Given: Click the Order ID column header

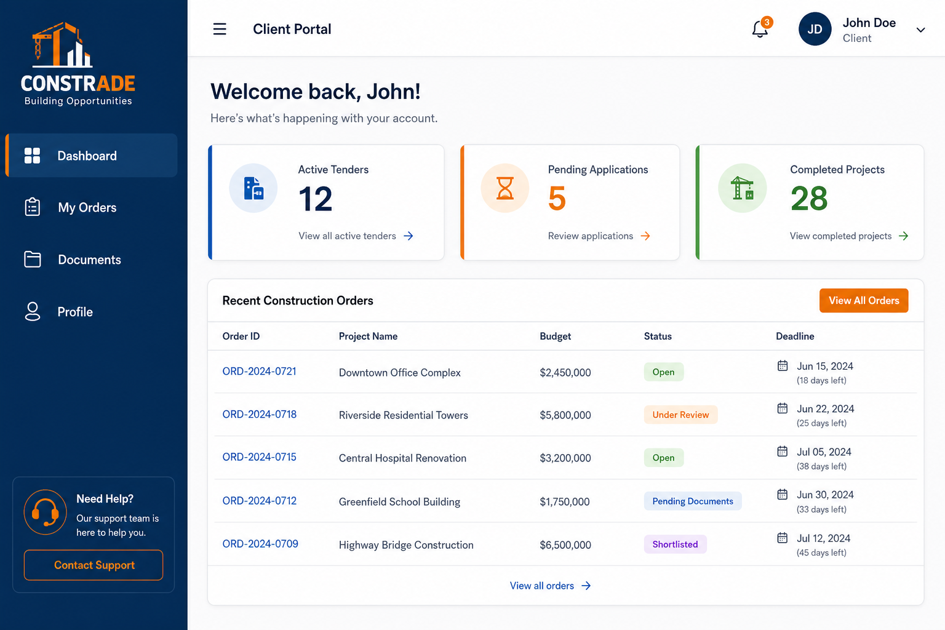Looking at the screenshot, I should click(241, 336).
